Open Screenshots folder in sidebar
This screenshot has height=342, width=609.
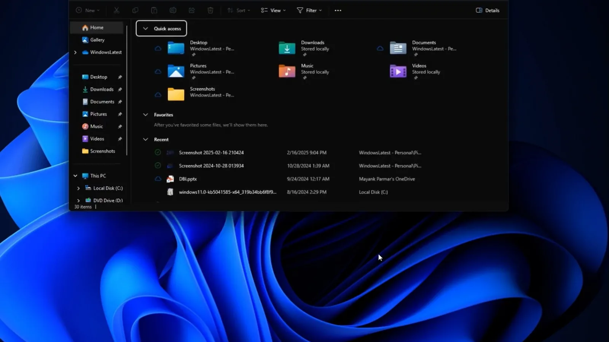point(98,151)
